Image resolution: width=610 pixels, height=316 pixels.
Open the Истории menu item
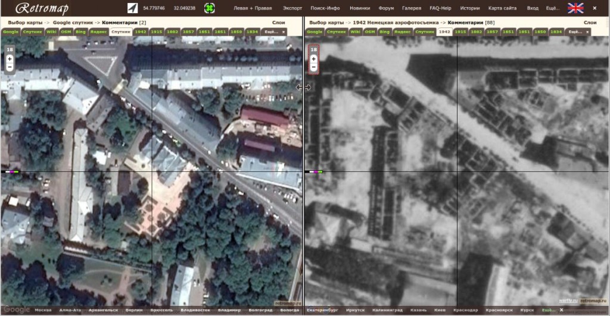(469, 8)
